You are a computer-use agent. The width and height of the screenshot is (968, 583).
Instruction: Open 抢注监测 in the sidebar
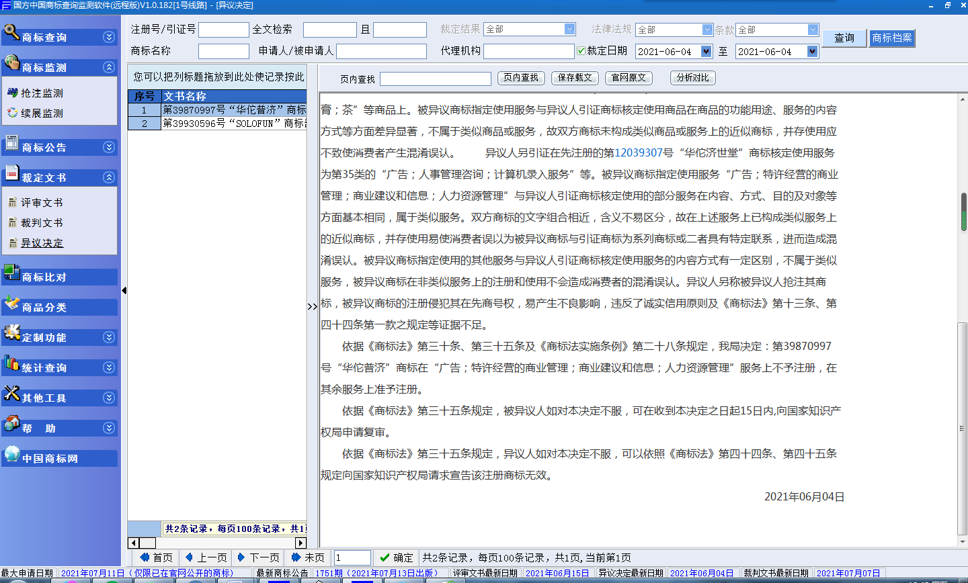pos(42,93)
